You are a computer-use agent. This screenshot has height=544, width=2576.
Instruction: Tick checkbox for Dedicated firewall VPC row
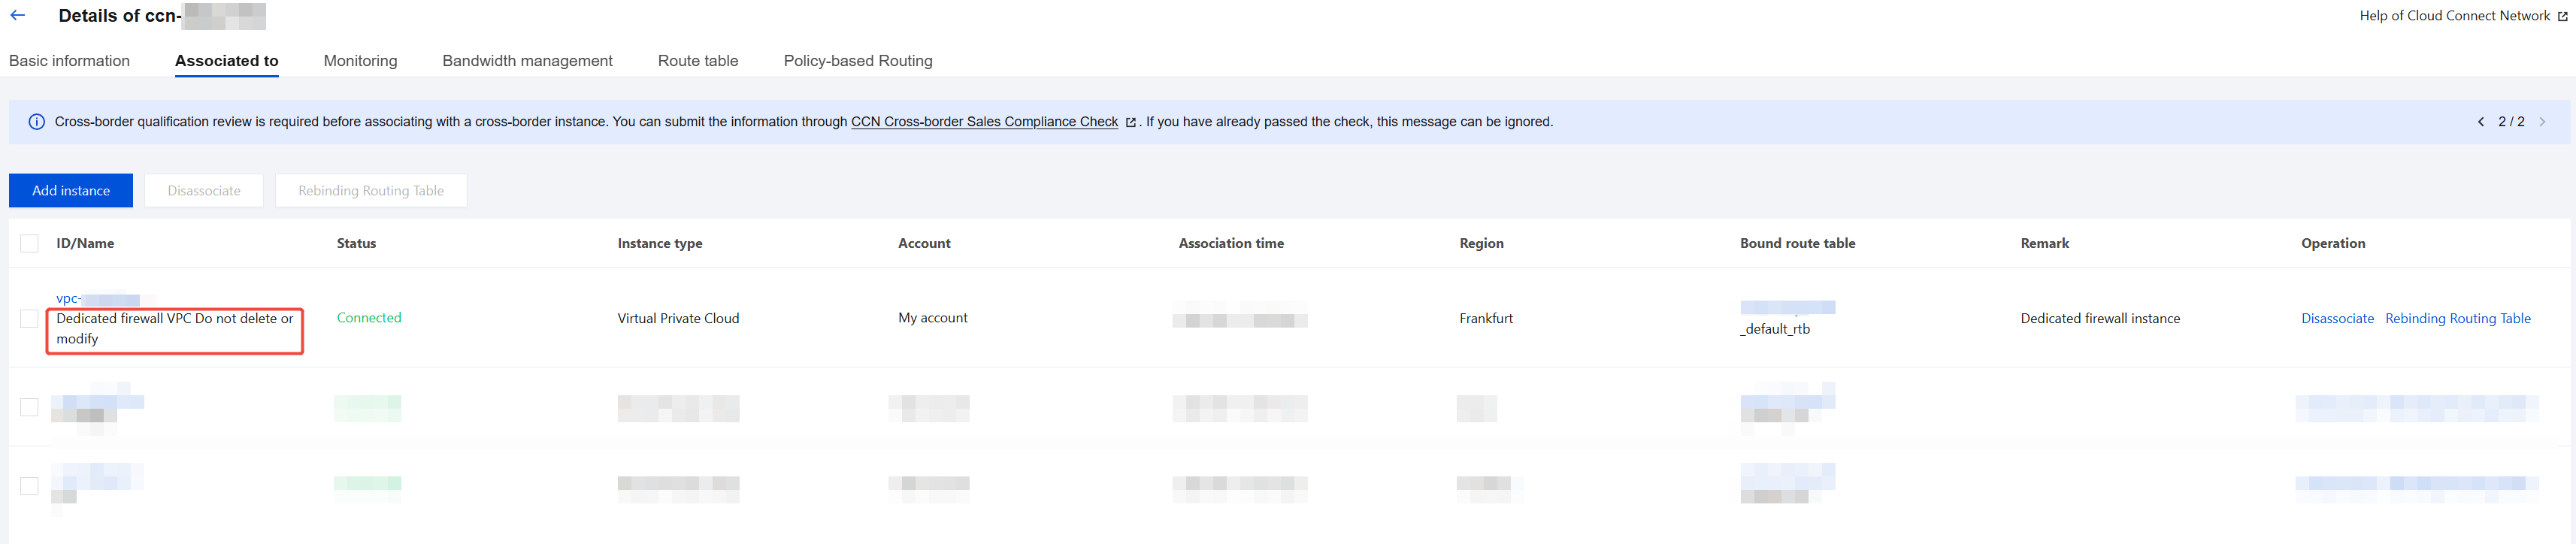tap(29, 318)
